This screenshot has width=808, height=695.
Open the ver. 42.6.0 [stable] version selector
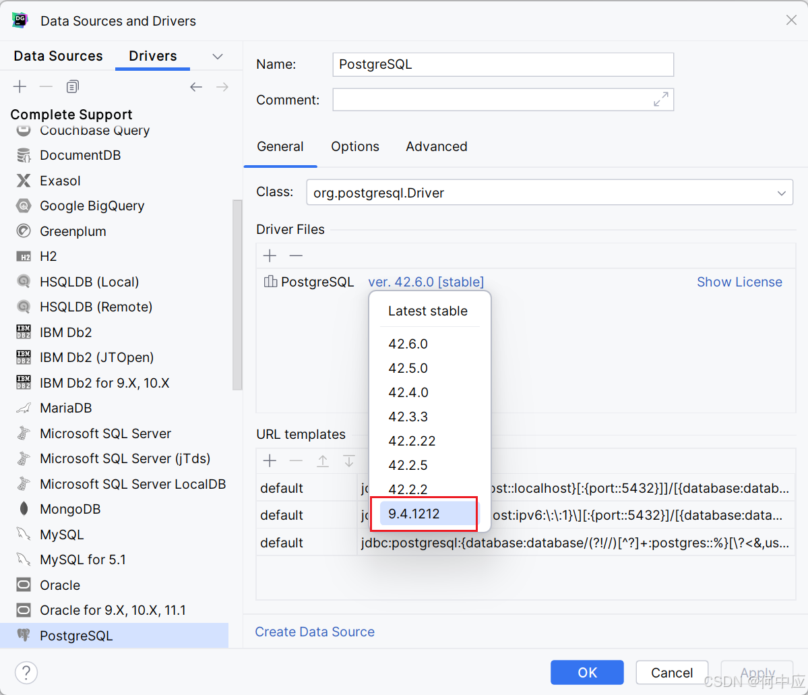426,282
